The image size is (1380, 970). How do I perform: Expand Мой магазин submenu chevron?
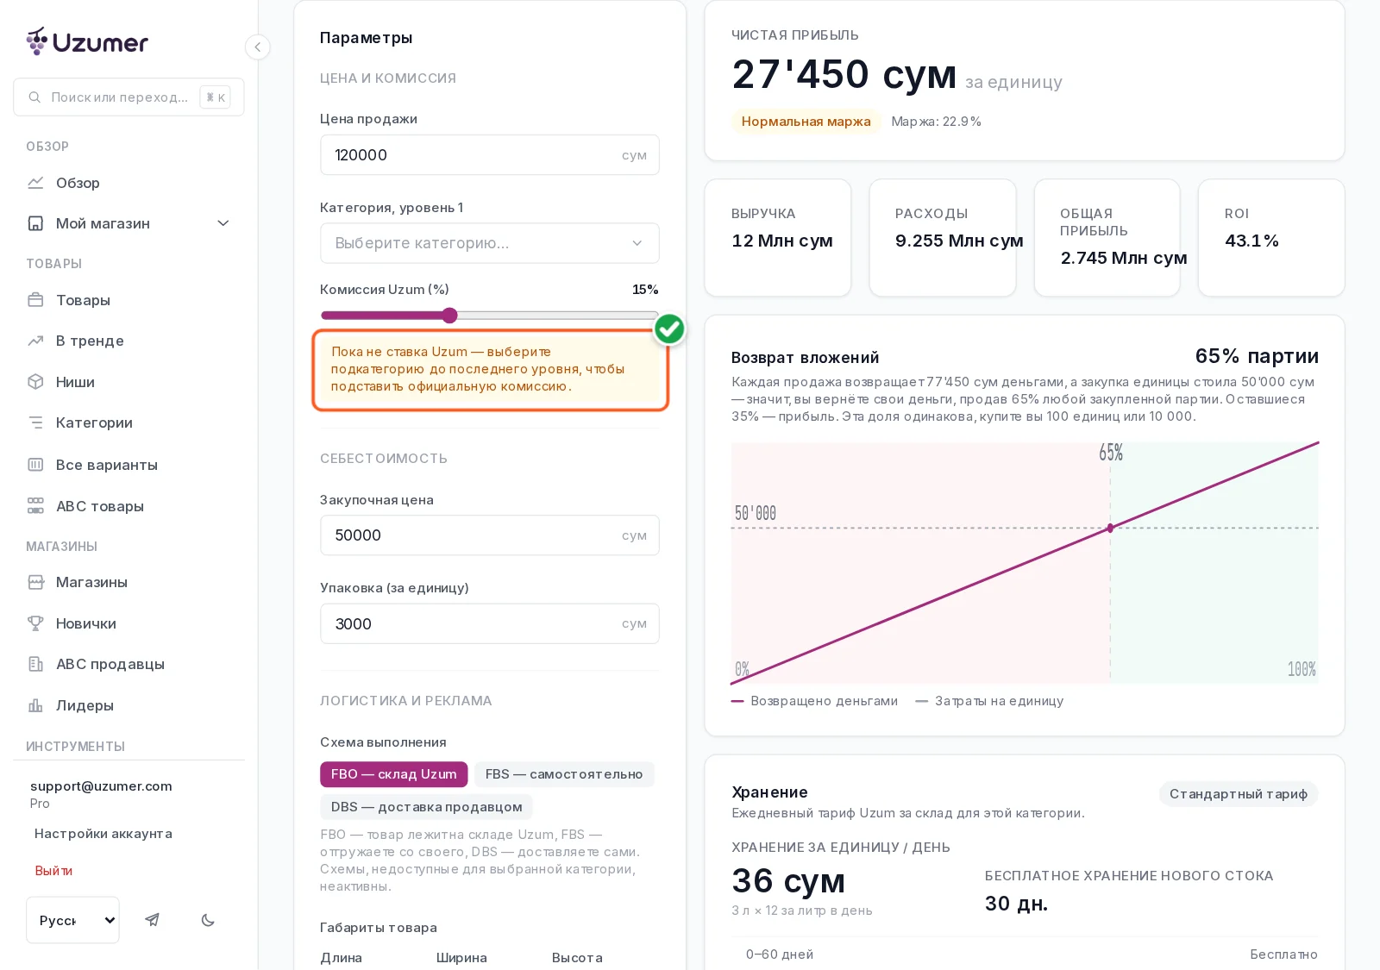[x=223, y=223]
